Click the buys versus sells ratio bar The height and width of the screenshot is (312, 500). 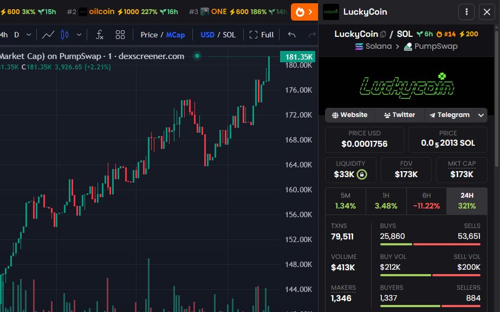(x=430, y=244)
